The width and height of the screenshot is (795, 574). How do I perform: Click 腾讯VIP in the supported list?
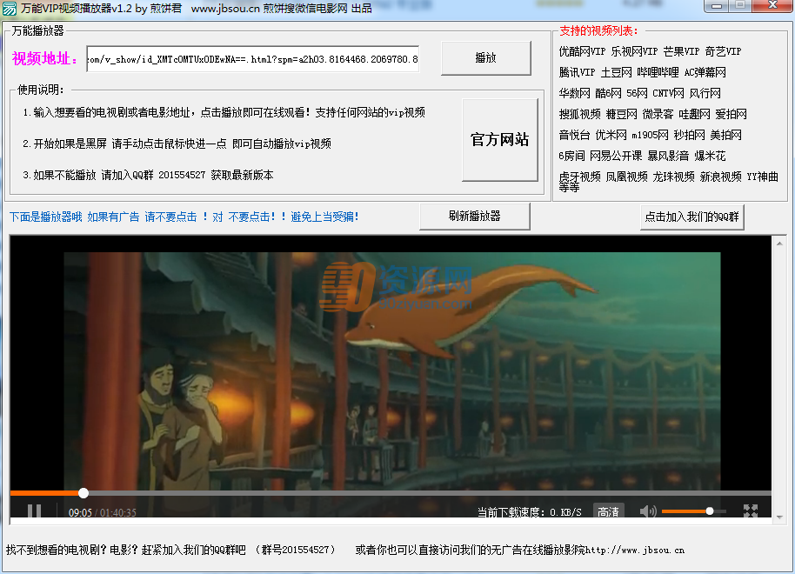pos(577,72)
